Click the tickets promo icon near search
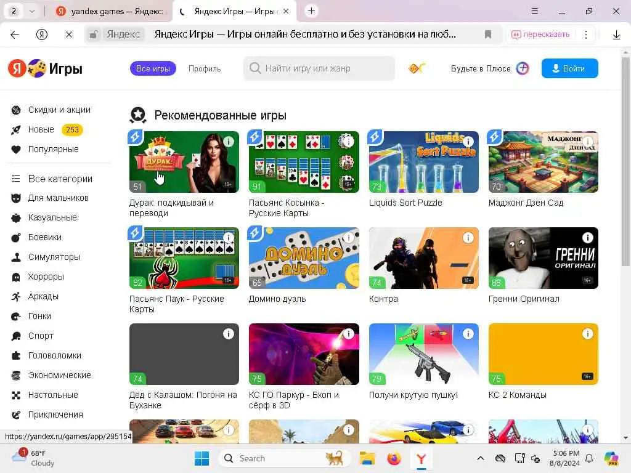Image resolution: width=631 pixels, height=473 pixels. click(x=417, y=68)
